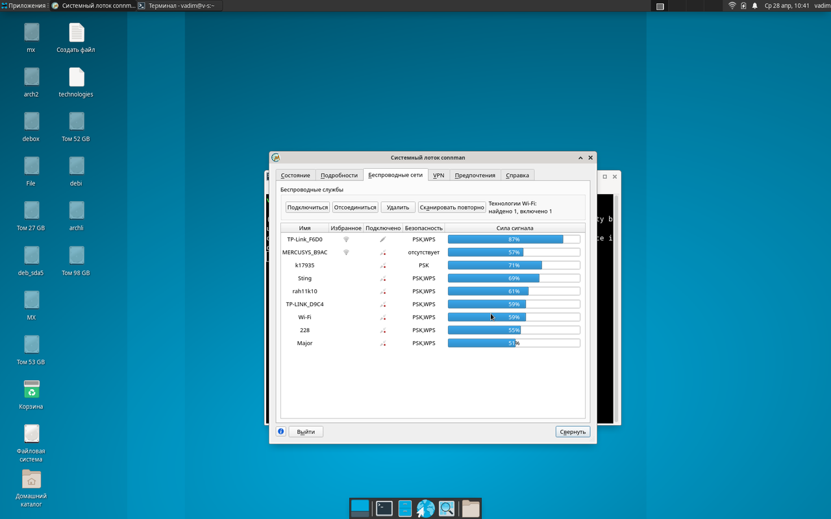
Task: Select the 'Беспроводные сети' tab
Action: (x=395, y=175)
